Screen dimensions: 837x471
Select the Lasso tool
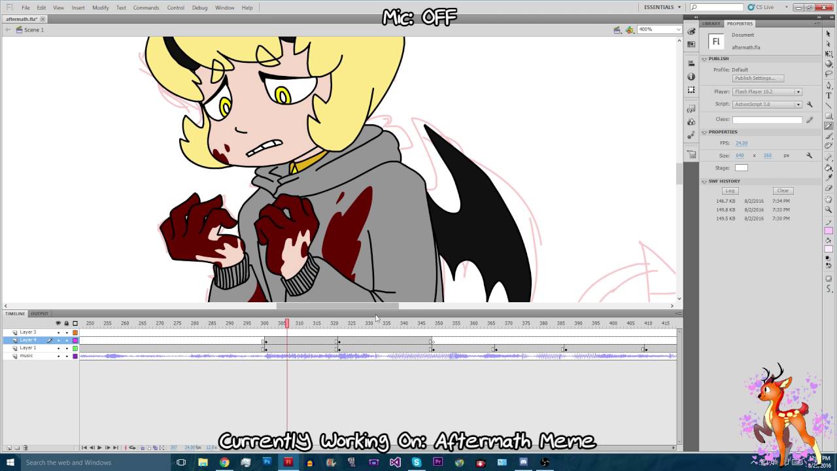click(x=828, y=73)
